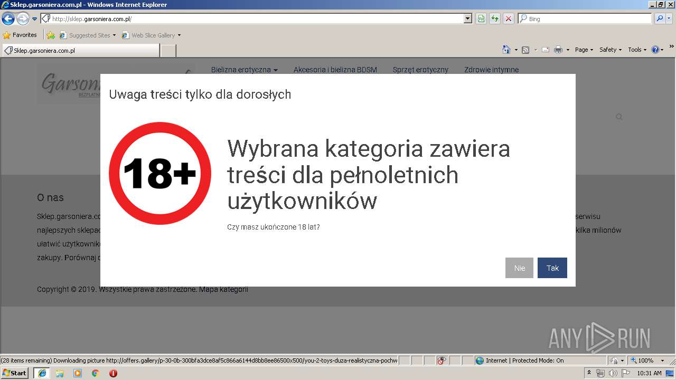
Task: Click the Forward navigation arrow
Action: coord(23,19)
